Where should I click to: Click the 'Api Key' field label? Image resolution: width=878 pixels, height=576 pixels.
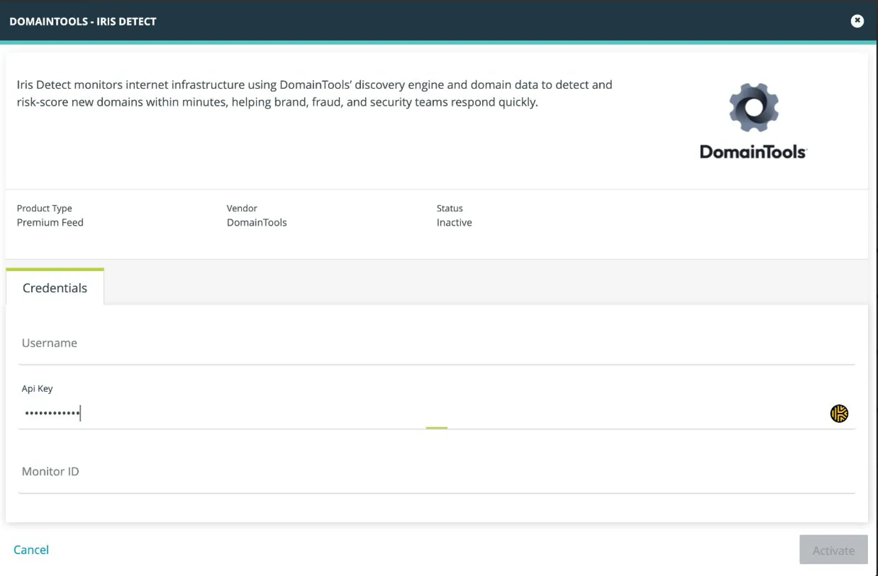(37, 389)
